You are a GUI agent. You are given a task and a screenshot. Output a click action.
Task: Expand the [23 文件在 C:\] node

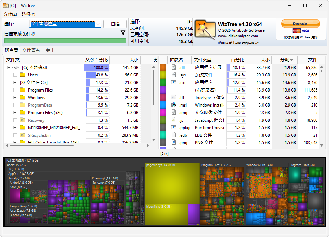pyautogui.click(x=15, y=82)
